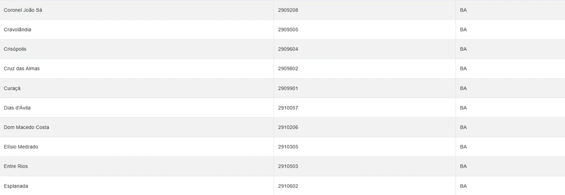Select the Esplanada row name
Screen dimensions: 565x195
(x=16, y=186)
